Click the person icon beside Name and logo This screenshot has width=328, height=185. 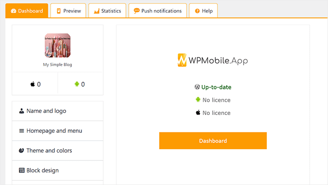point(22,111)
